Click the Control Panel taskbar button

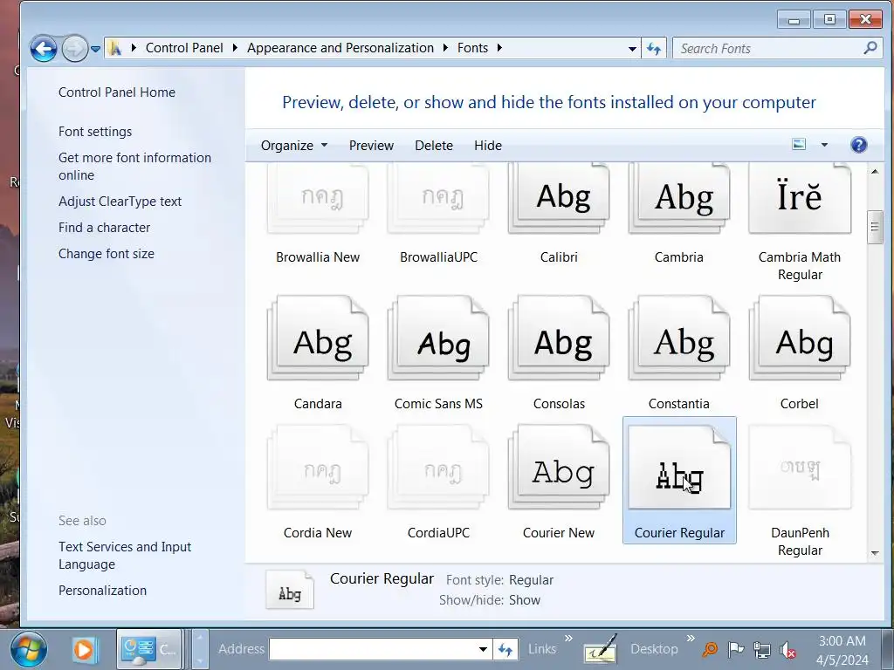tap(149, 649)
